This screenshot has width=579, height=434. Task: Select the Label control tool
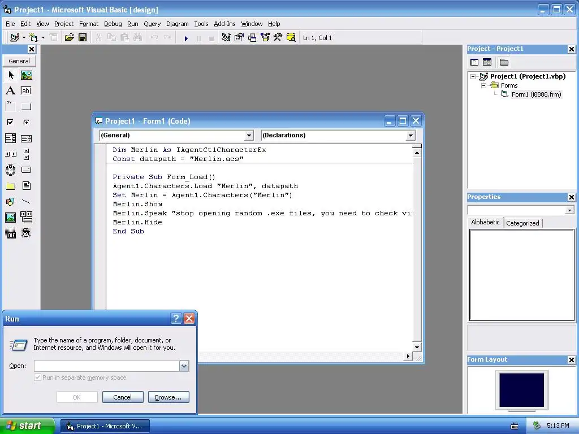(11, 91)
